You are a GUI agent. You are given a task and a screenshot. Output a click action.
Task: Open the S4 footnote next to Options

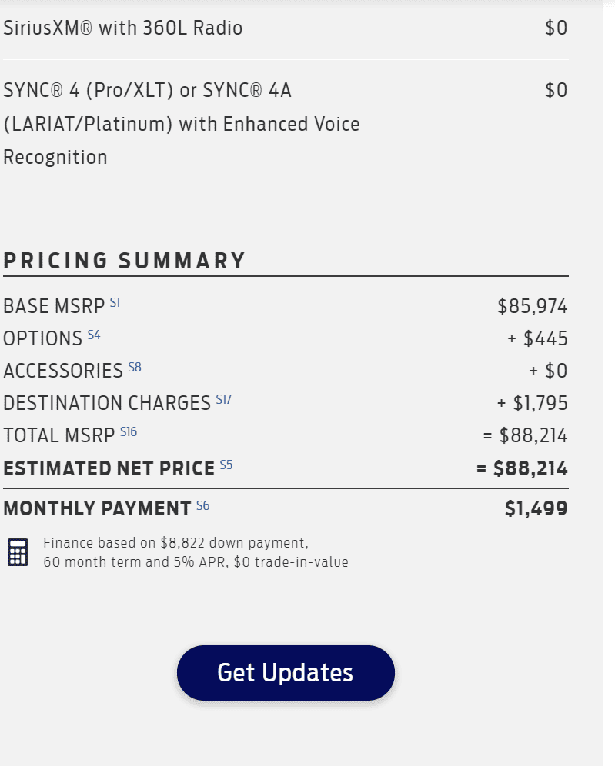pyautogui.click(x=94, y=335)
